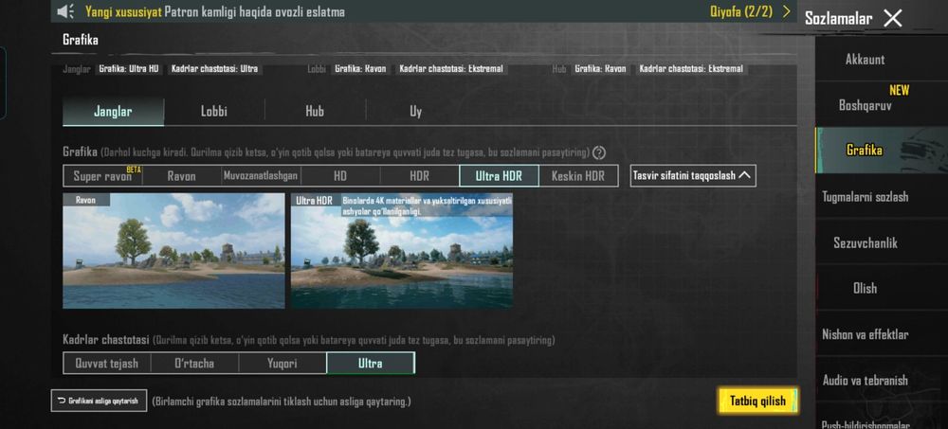Image resolution: width=948 pixels, height=429 pixels.
Task: Collapse Tasvir sifatini taqqoslash dropdown
Action: tap(693, 176)
